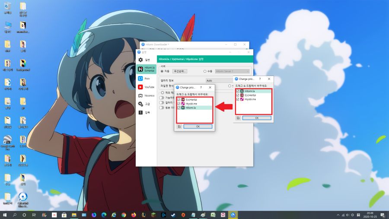389x219 pixels.
Task: Open the Windows Start menu
Action: (x=5, y=215)
